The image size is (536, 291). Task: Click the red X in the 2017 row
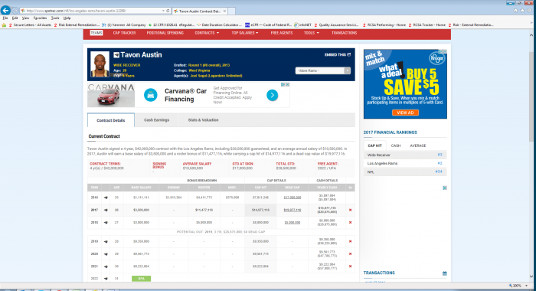pos(350,210)
